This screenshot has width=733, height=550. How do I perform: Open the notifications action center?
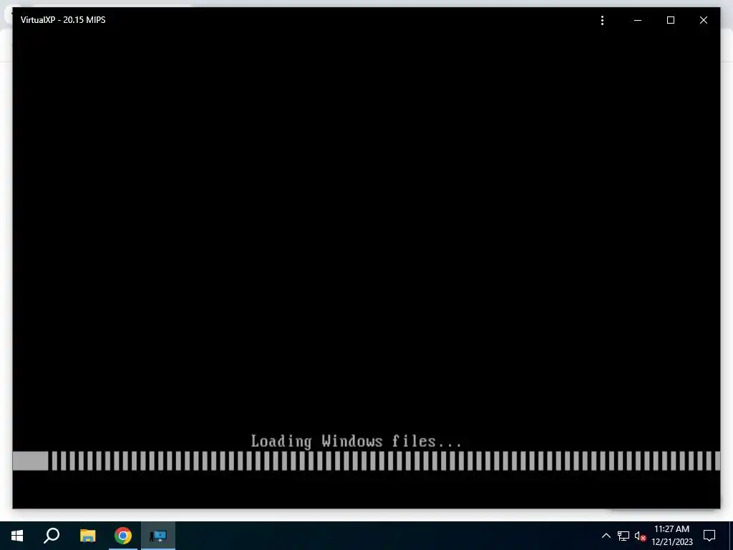pyautogui.click(x=709, y=536)
